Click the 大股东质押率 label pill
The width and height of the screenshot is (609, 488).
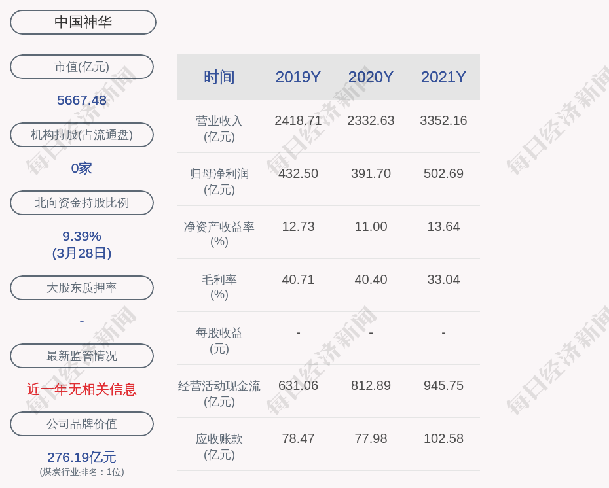coord(82,288)
